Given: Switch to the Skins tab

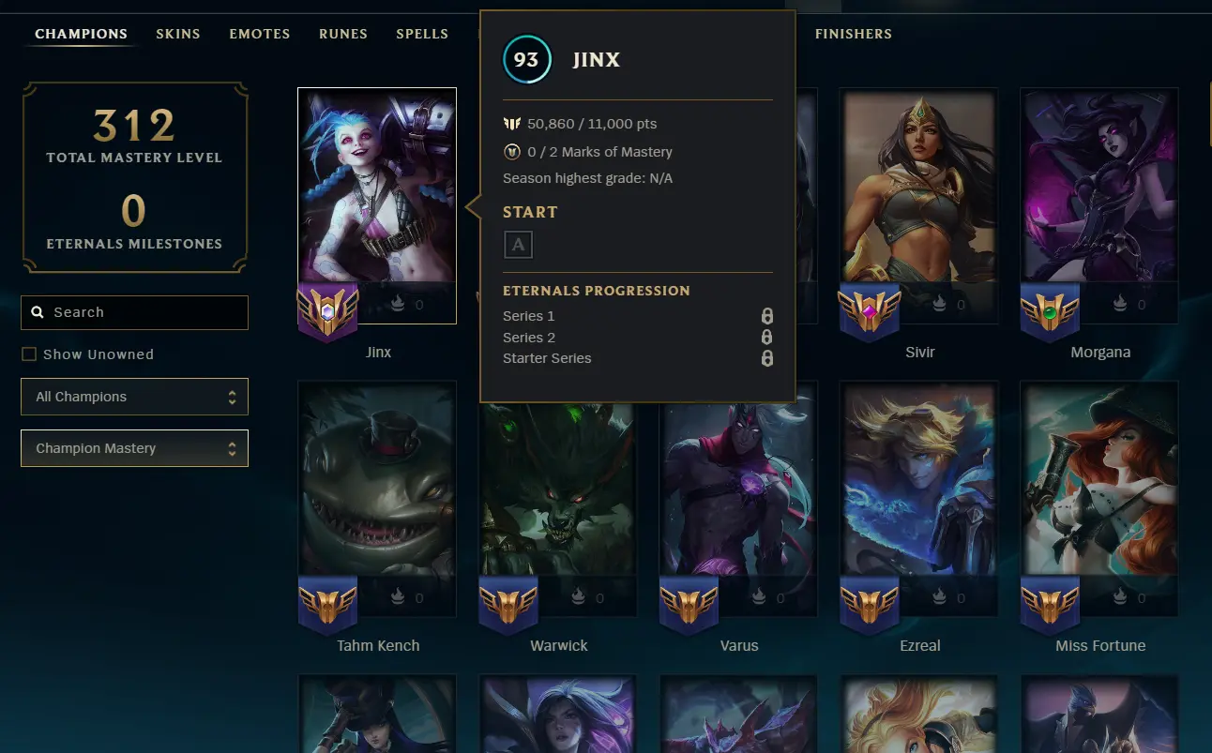Looking at the screenshot, I should [x=178, y=34].
